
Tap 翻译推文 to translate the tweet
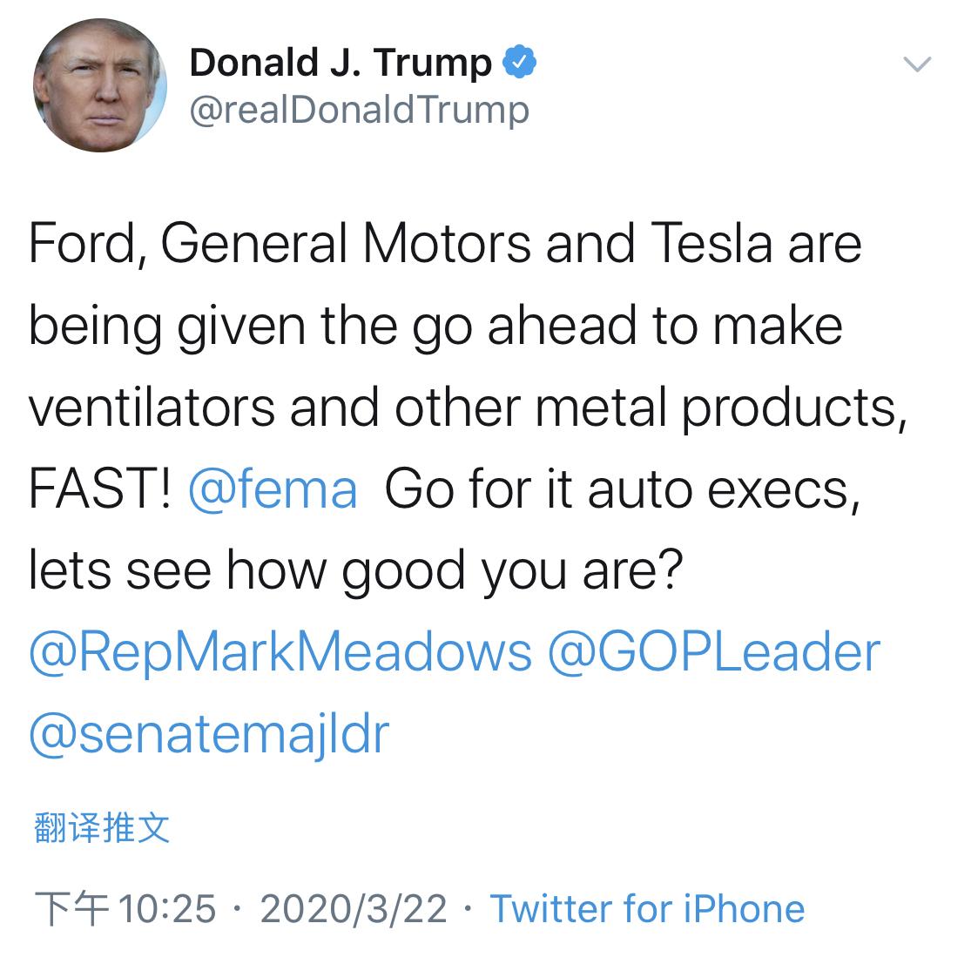102,827
